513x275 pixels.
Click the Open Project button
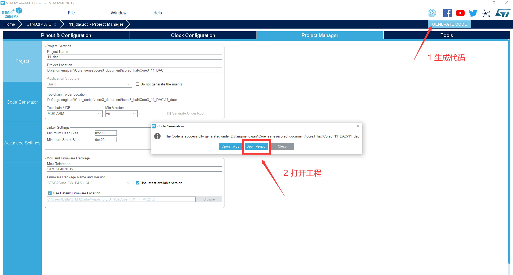click(x=256, y=147)
